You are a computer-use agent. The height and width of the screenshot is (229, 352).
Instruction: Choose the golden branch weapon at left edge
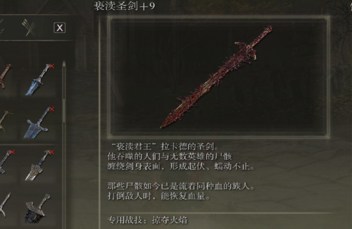click(5, 122)
